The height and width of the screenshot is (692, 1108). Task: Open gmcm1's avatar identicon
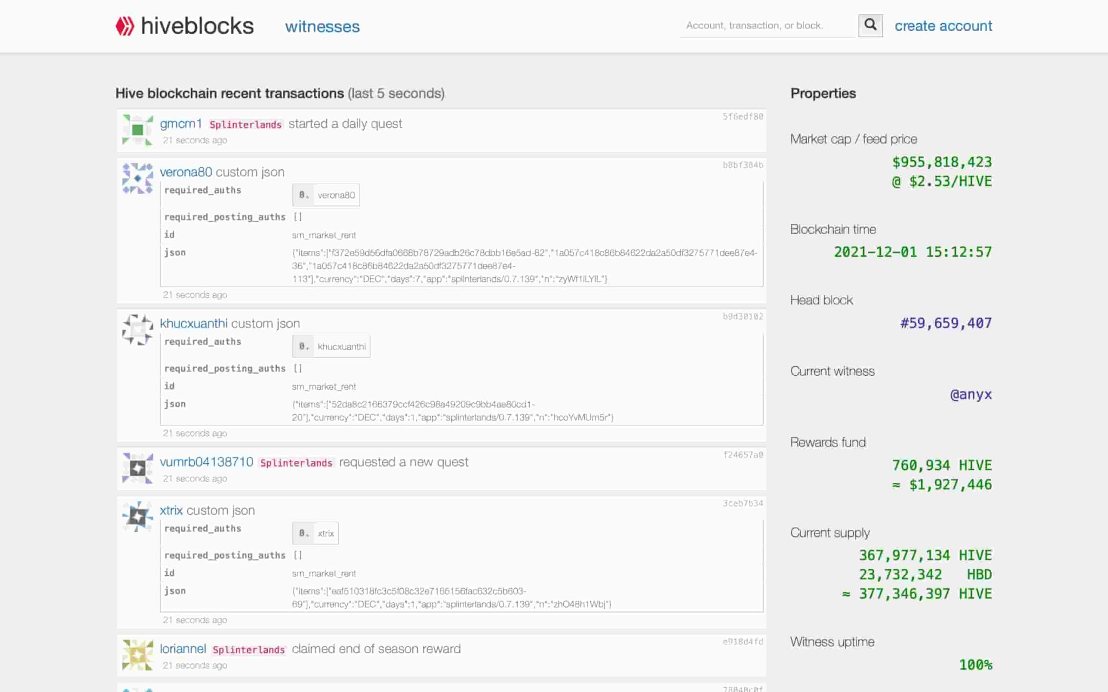[137, 130]
